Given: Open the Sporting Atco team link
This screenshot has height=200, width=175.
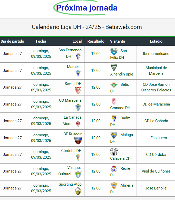Looking at the screenshot, I should [x=70, y=184].
